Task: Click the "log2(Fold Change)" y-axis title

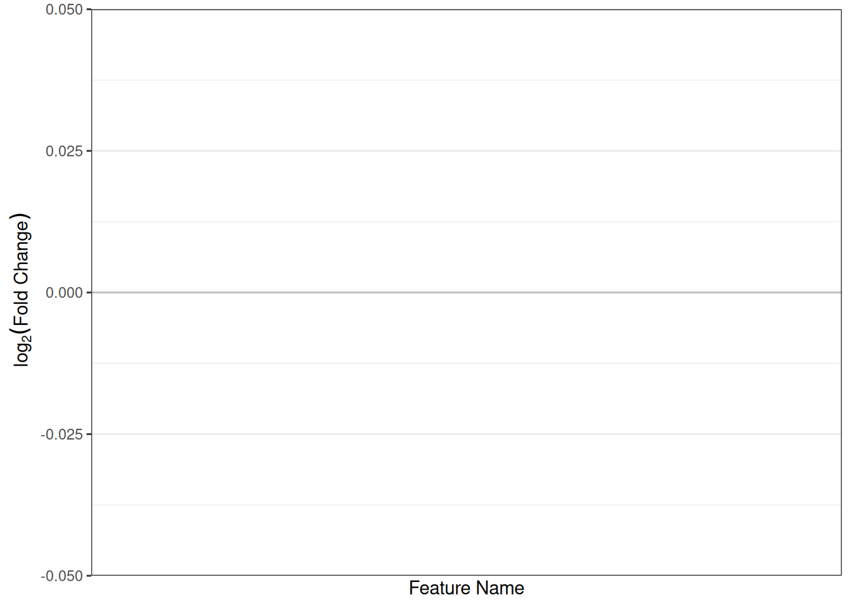Action: (x=22, y=290)
